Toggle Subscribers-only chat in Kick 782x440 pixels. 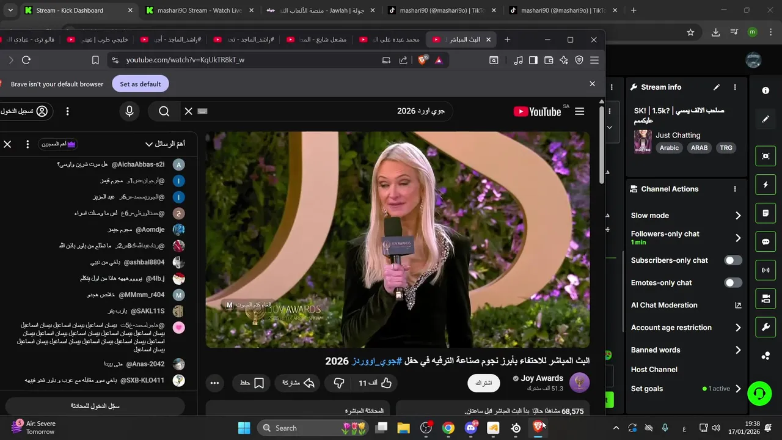pyautogui.click(x=733, y=260)
